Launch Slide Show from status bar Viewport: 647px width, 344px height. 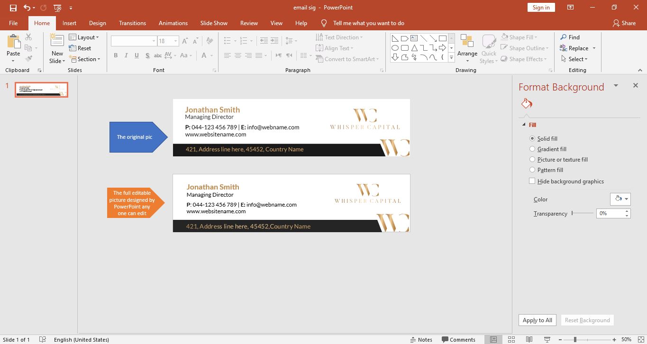547,339
